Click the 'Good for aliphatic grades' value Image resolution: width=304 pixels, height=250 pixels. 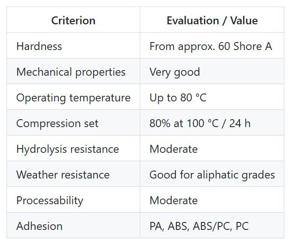(x=212, y=175)
